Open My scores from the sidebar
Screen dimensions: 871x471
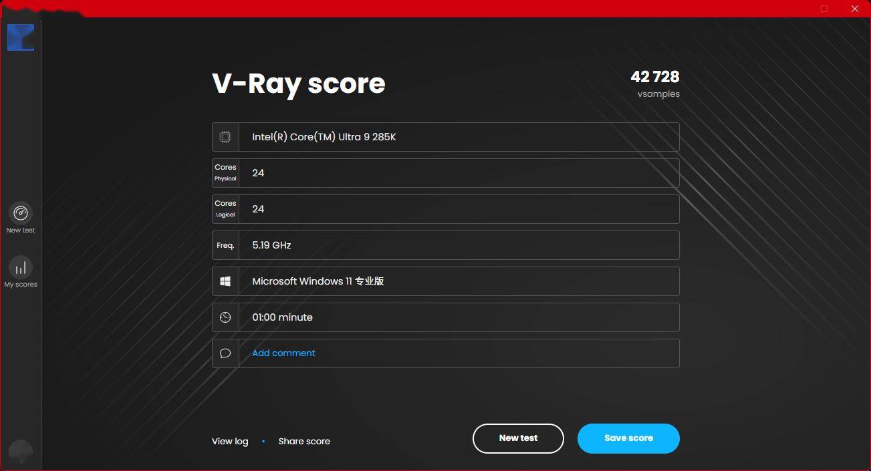[x=21, y=268]
